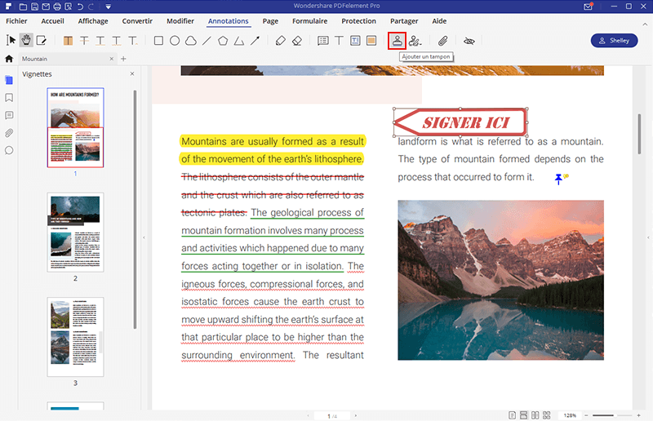This screenshot has width=653, height=421.
Task: Click the page number input field
Action: (x=331, y=415)
